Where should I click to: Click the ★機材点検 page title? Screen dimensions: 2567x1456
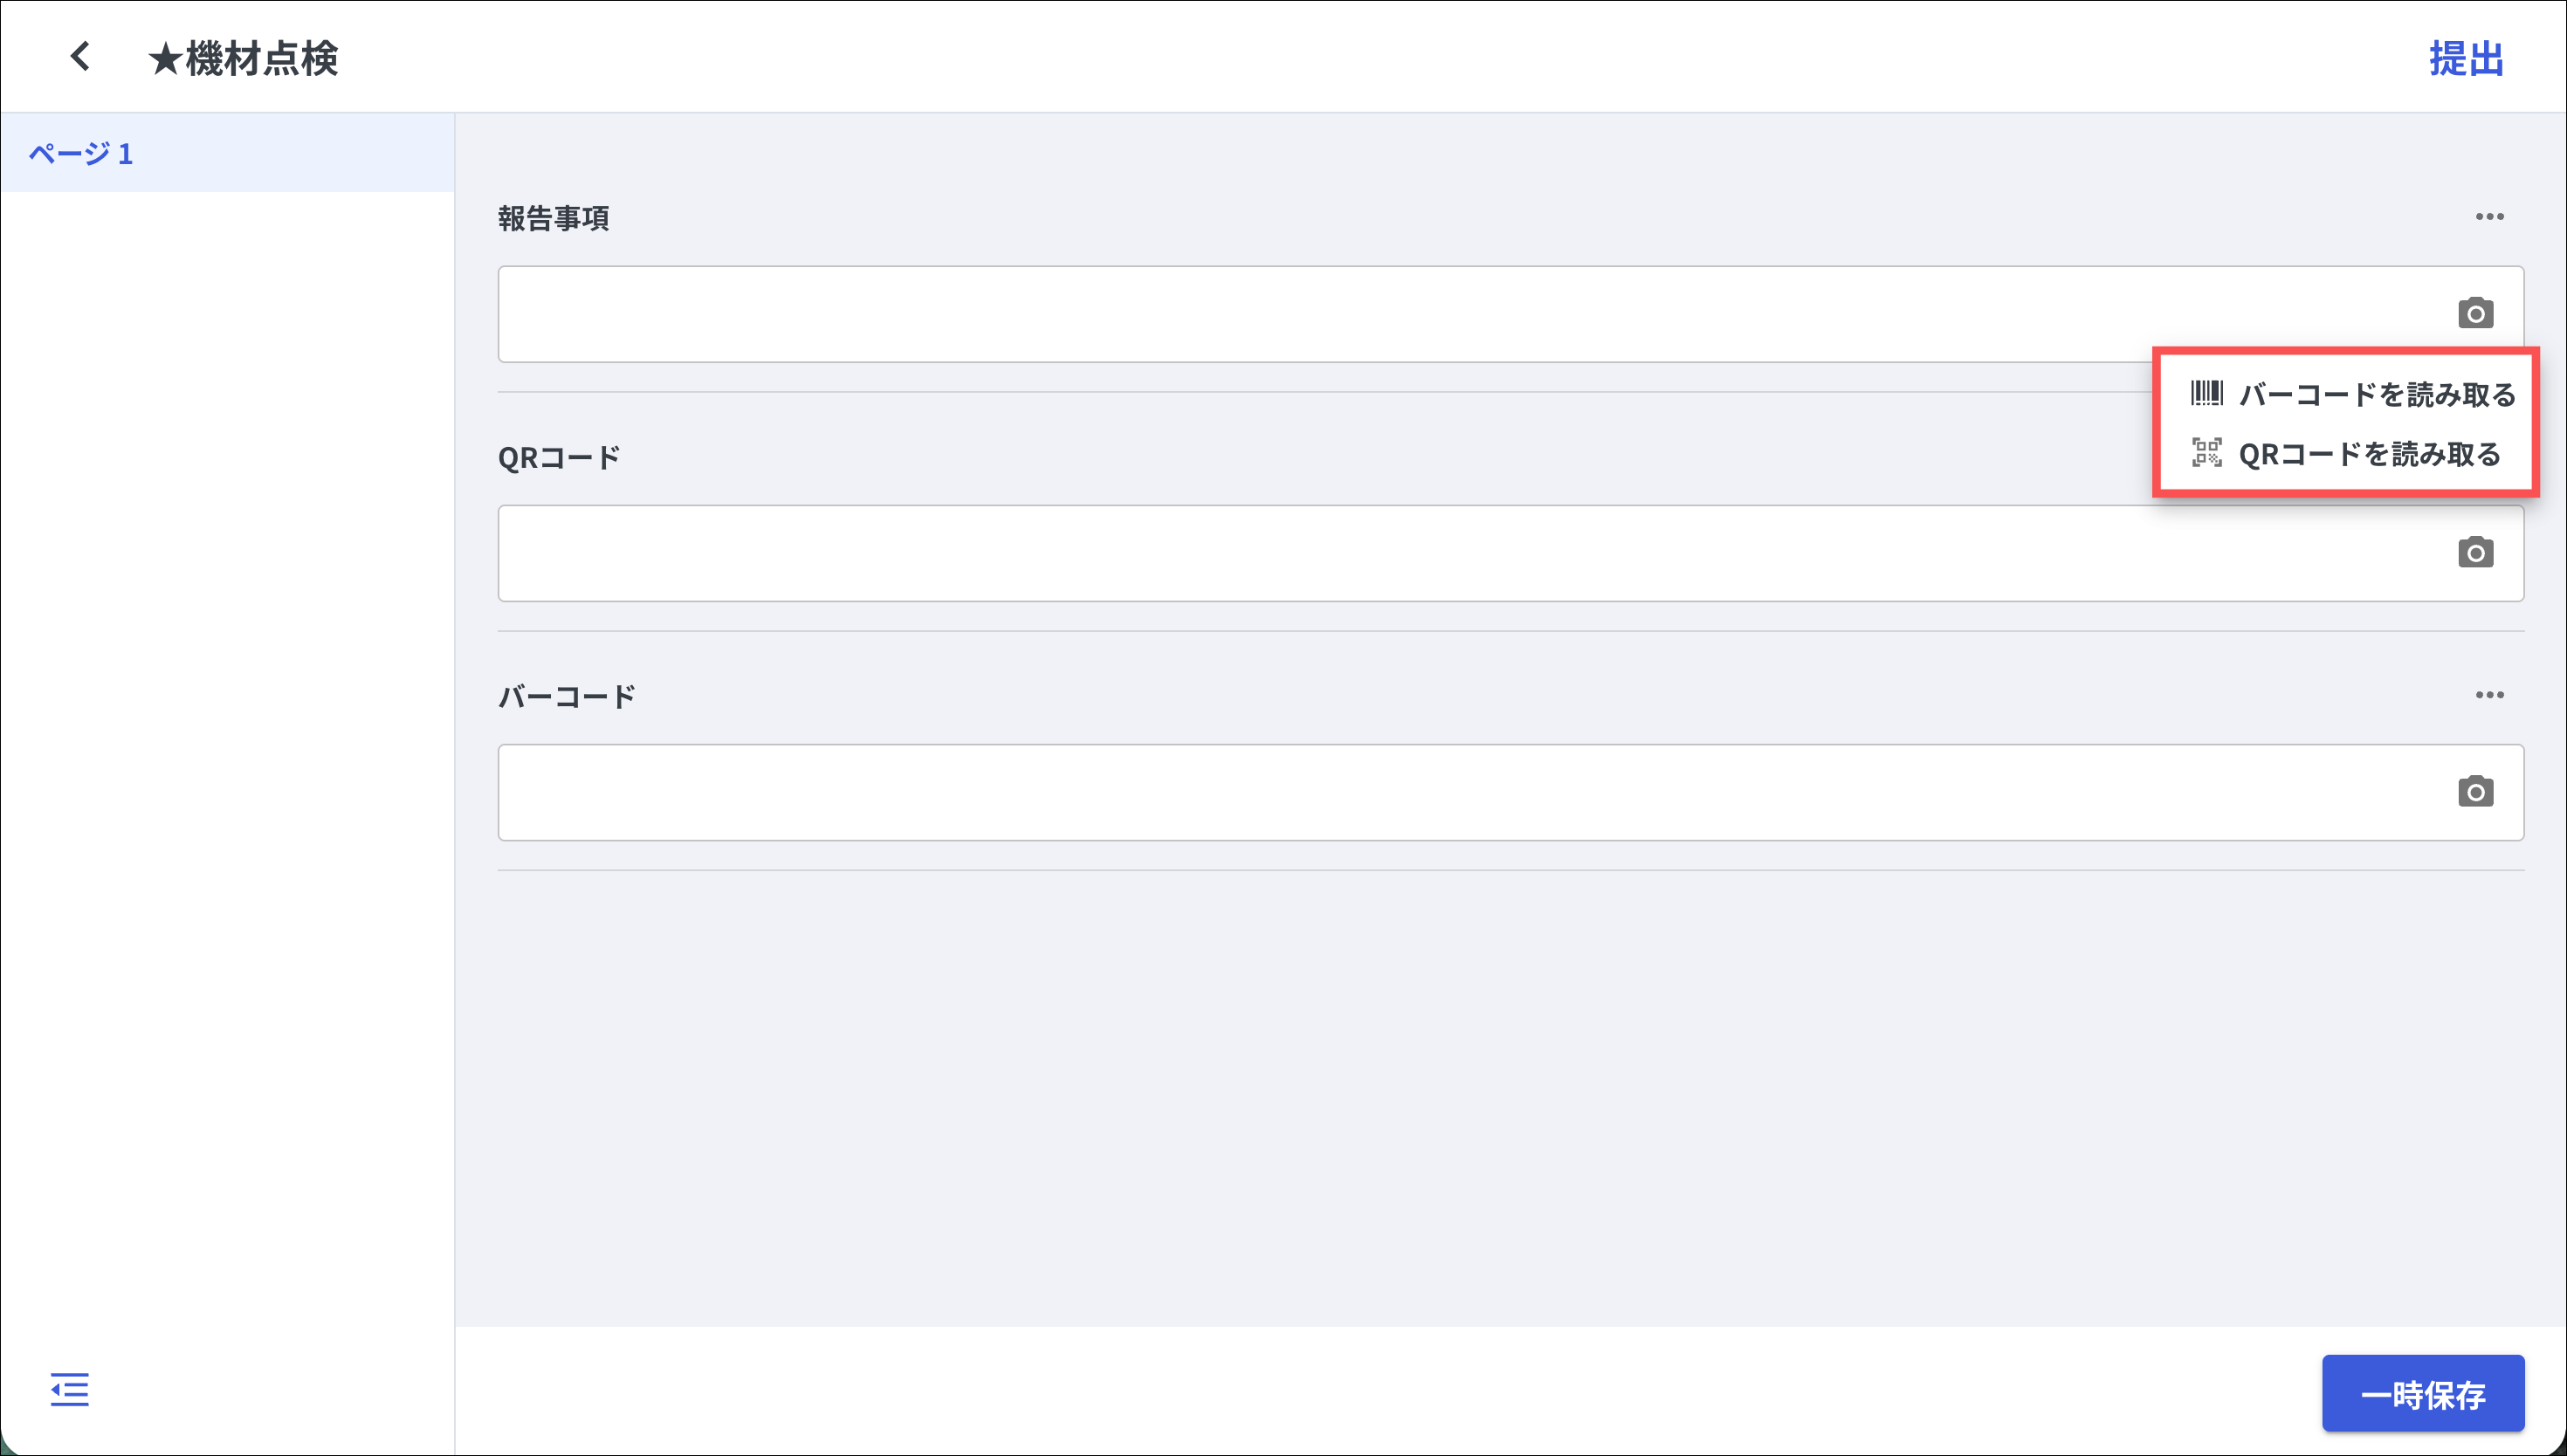click(x=243, y=59)
